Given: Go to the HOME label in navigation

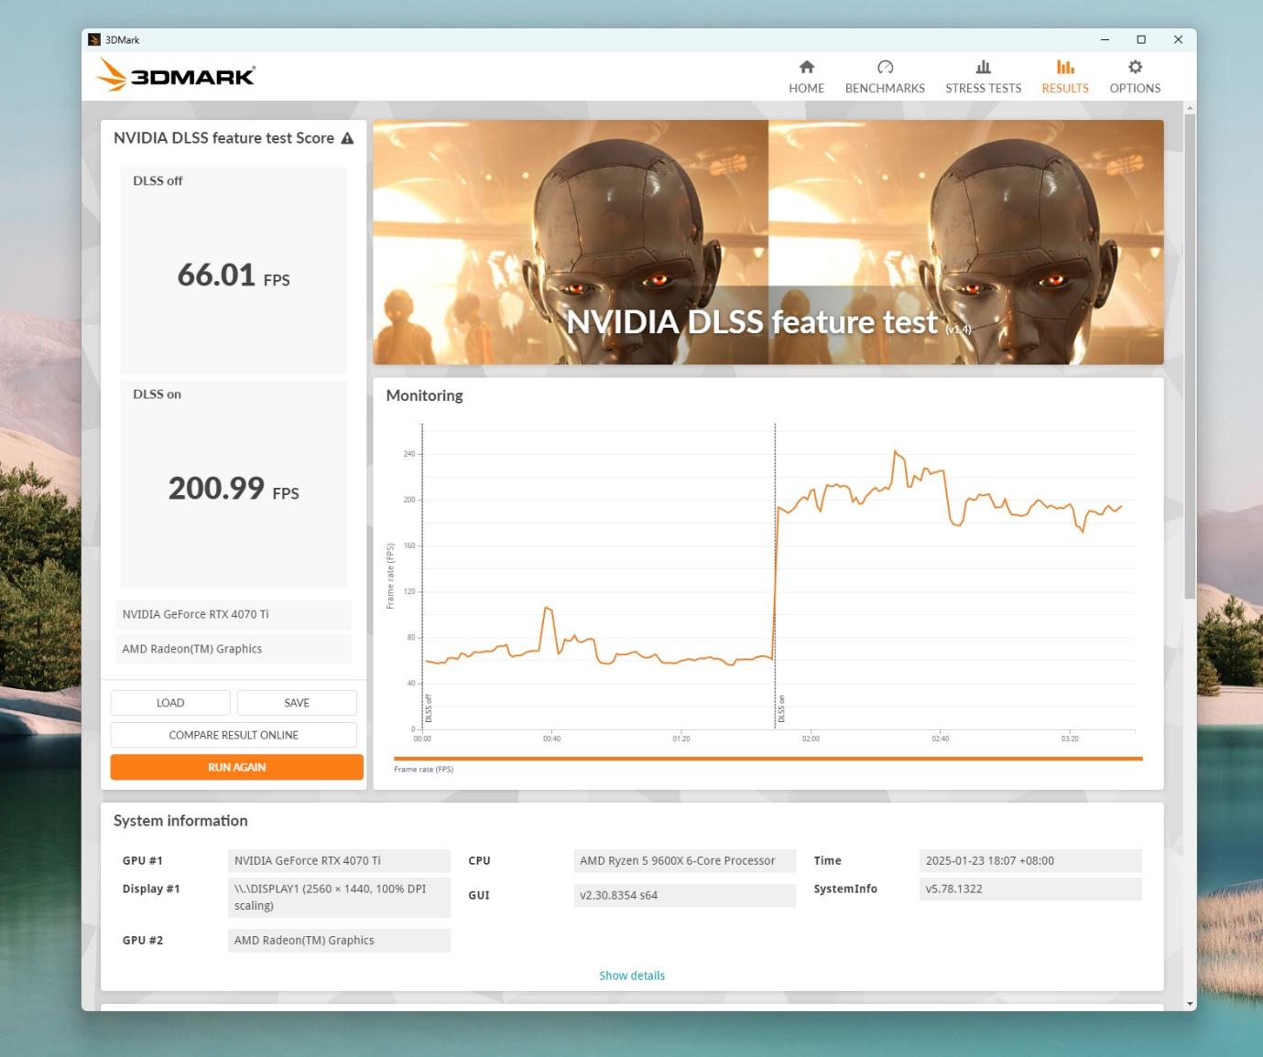Looking at the screenshot, I should point(806,88).
